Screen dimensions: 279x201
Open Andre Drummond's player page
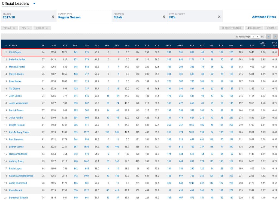click(x=18, y=183)
